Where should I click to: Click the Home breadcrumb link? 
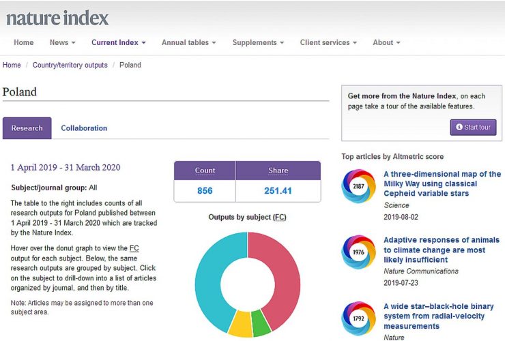[x=12, y=65]
